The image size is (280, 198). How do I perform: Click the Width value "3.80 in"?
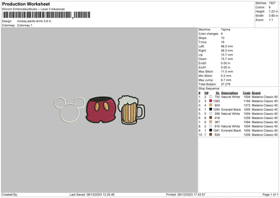pyautogui.click(x=273, y=16)
